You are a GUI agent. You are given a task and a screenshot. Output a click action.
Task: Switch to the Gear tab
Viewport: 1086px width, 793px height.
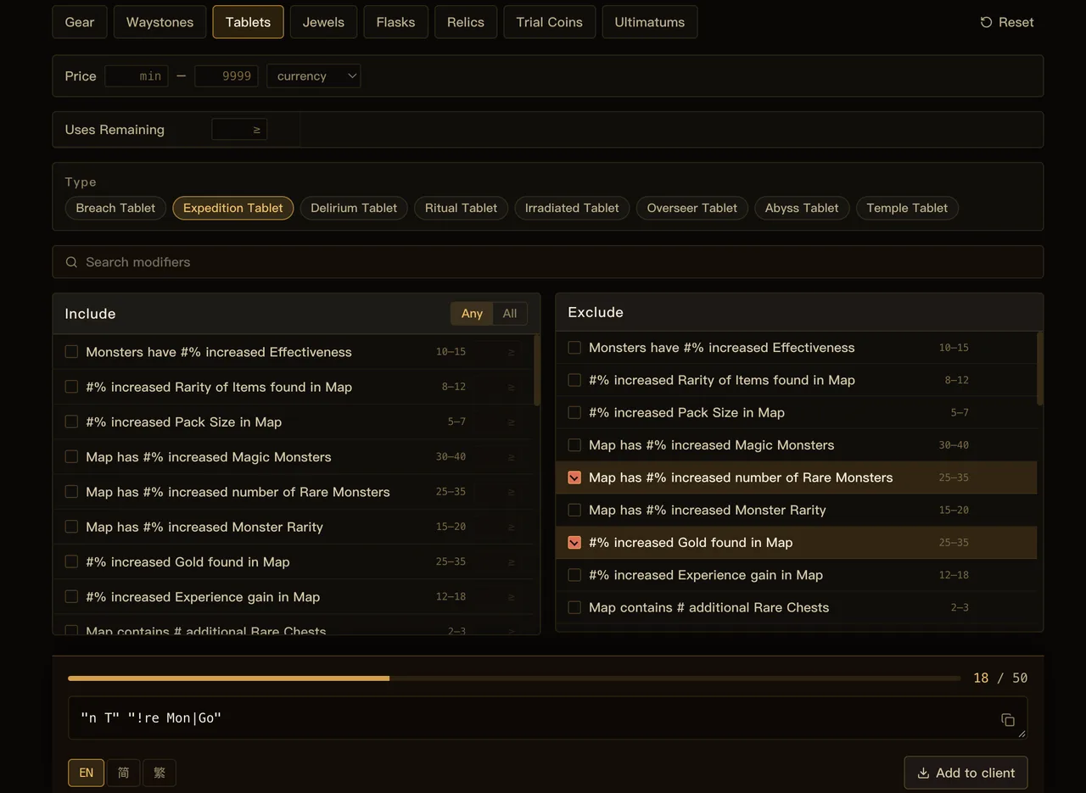pyautogui.click(x=80, y=22)
